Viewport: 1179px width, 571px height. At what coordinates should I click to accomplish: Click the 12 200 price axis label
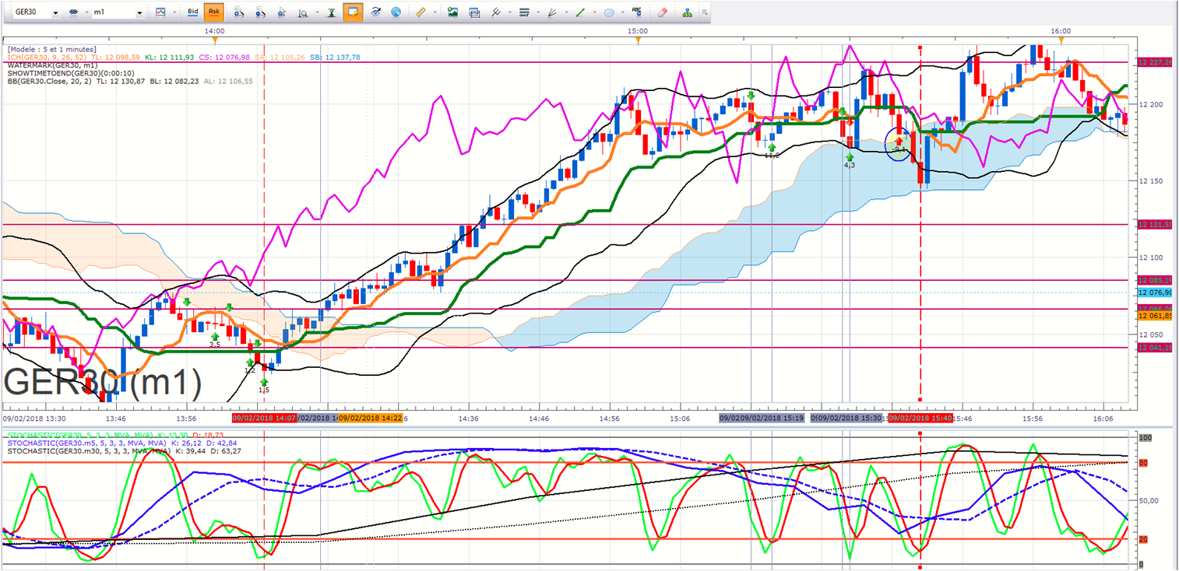(x=1149, y=104)
